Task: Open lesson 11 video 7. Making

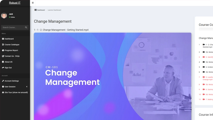Action: (209, 100)
